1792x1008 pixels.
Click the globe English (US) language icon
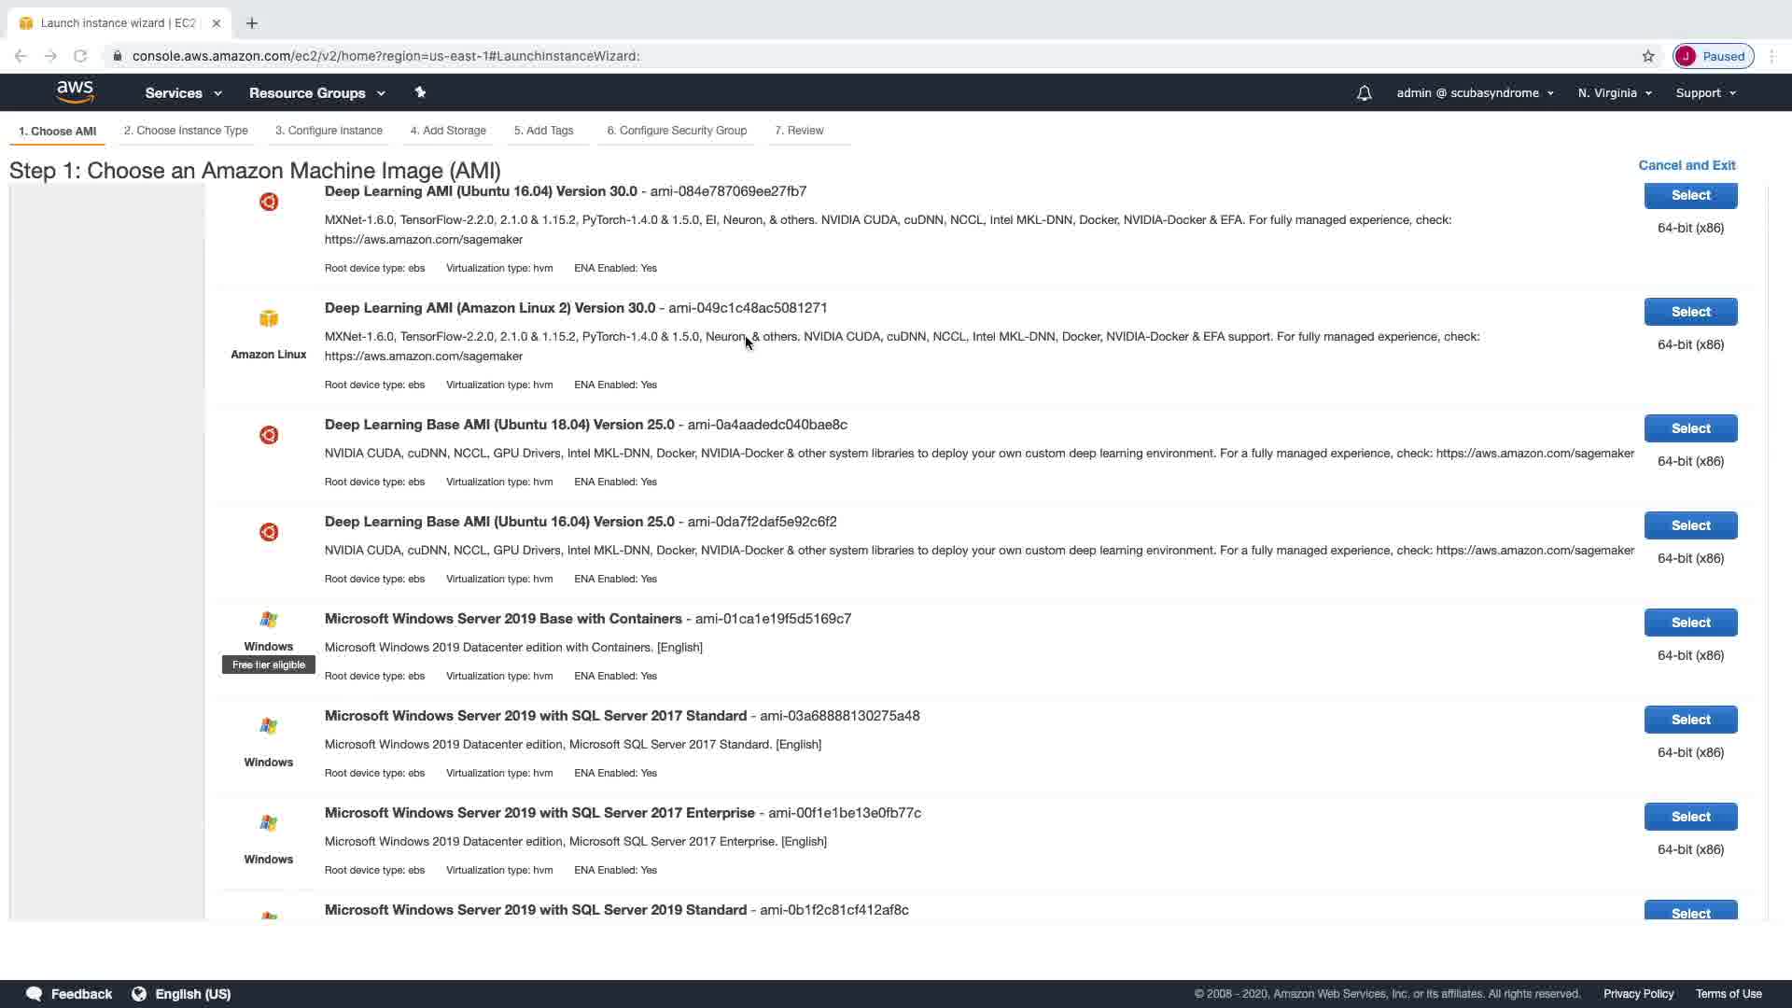pos(139,994)
